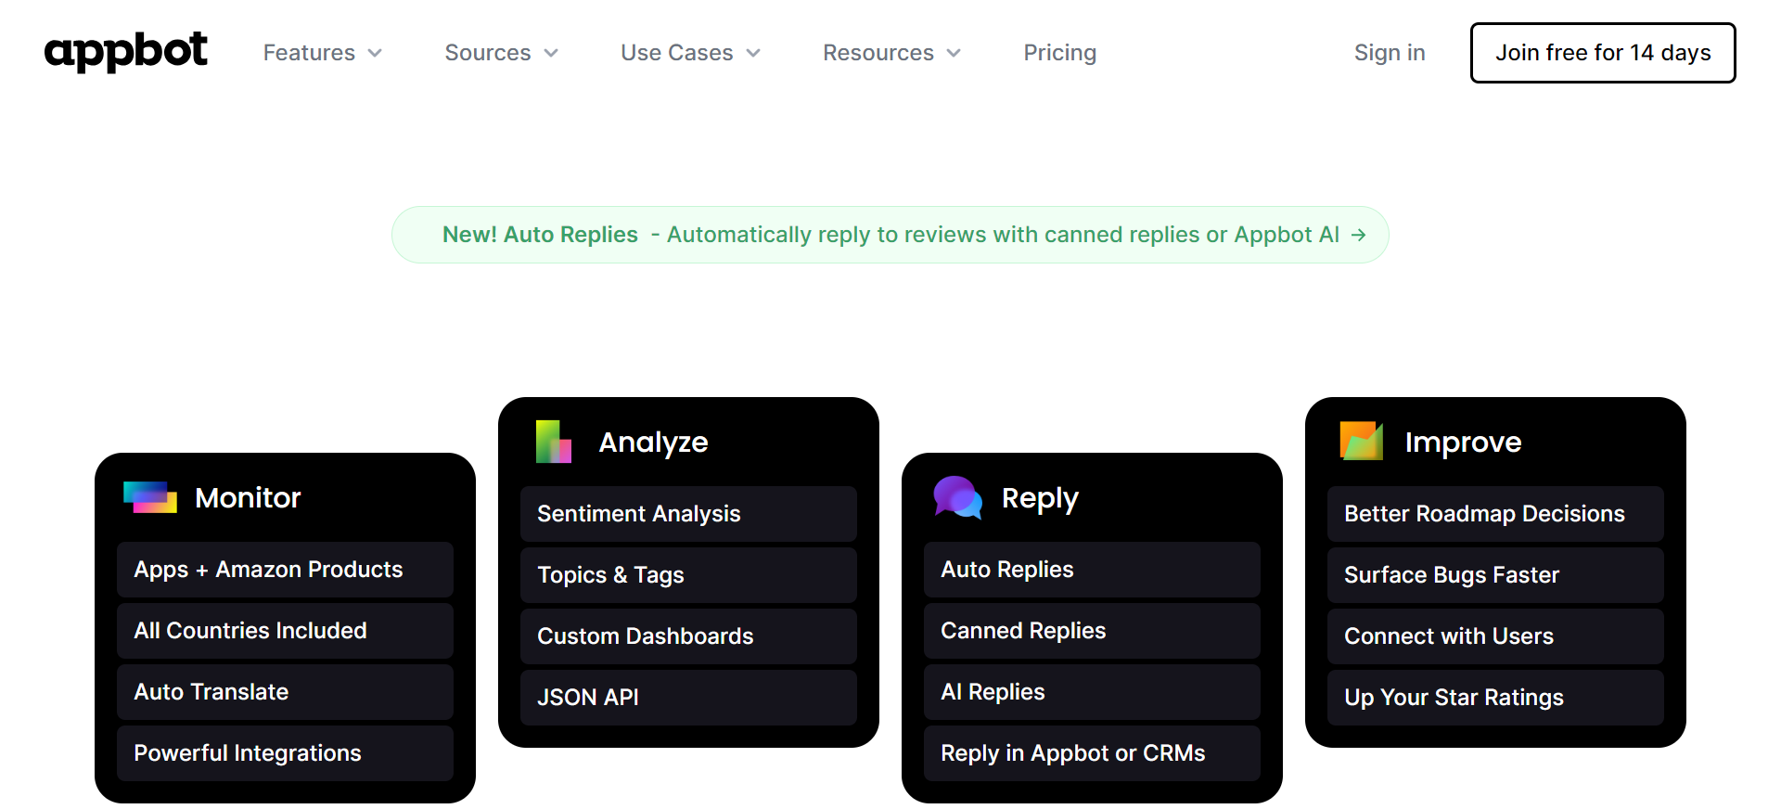Click the Monitor card icon
This screenshot has width=1781, height=809.
[x=150, y=497]
